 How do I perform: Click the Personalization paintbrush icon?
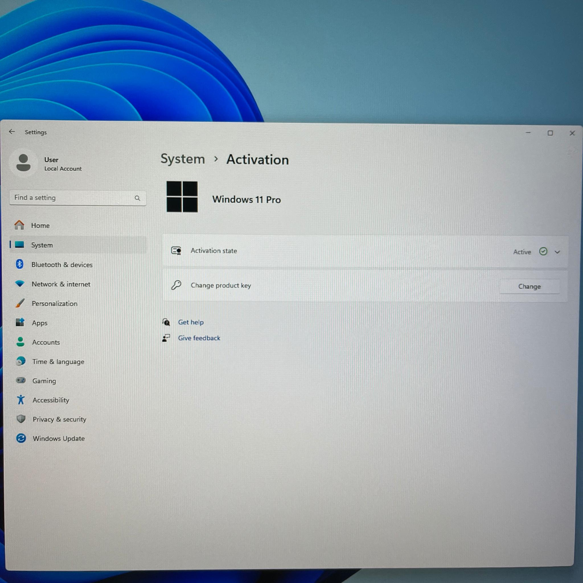click(x=20, y=303)
